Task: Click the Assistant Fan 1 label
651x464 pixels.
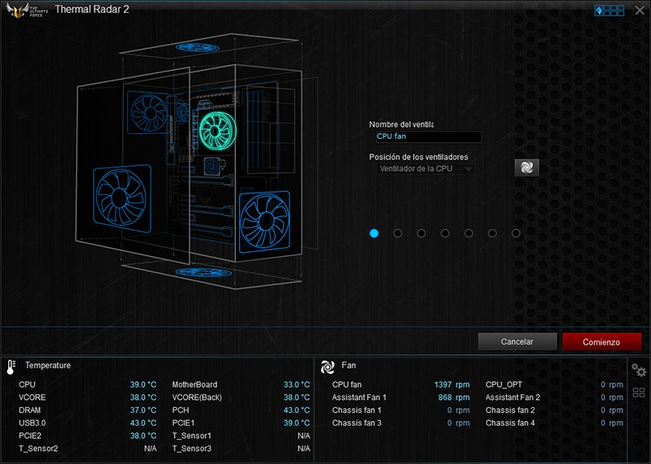Action: (359, 397)
